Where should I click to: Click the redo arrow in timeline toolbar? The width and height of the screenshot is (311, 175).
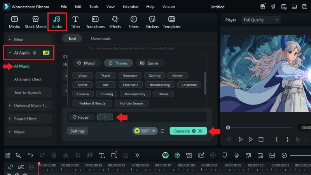point(42,155)
